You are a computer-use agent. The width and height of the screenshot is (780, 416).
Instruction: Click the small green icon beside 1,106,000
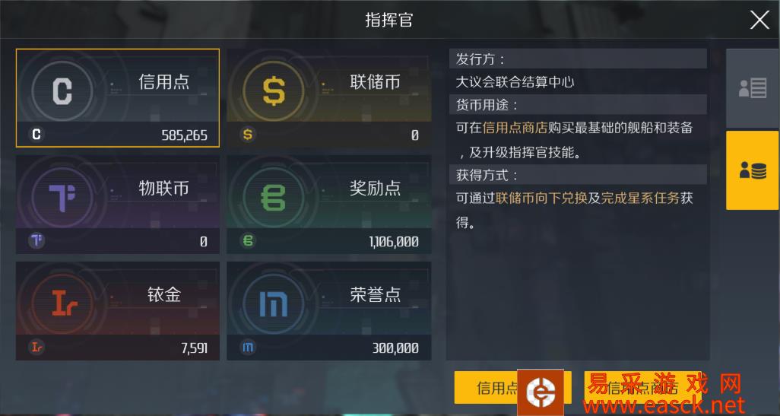tap(248, 241)
